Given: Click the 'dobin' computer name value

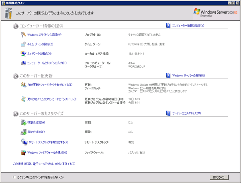Looking at the screenshot, I should tap(132, 63).
